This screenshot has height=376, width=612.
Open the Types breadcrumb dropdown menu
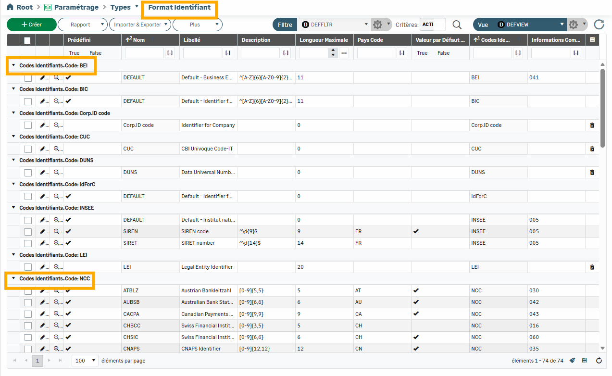[137, 7]
